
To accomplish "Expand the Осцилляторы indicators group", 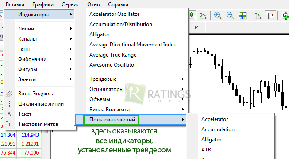I will click(x=131, y=89).
